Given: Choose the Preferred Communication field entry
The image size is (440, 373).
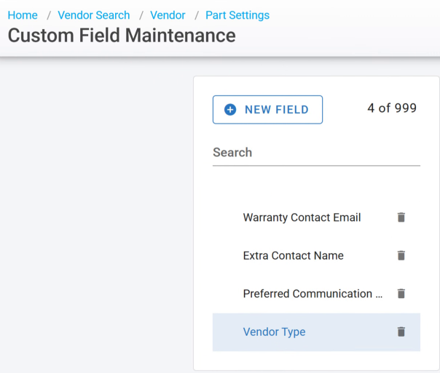Looking at the screenshot, I should coord(310,294).
